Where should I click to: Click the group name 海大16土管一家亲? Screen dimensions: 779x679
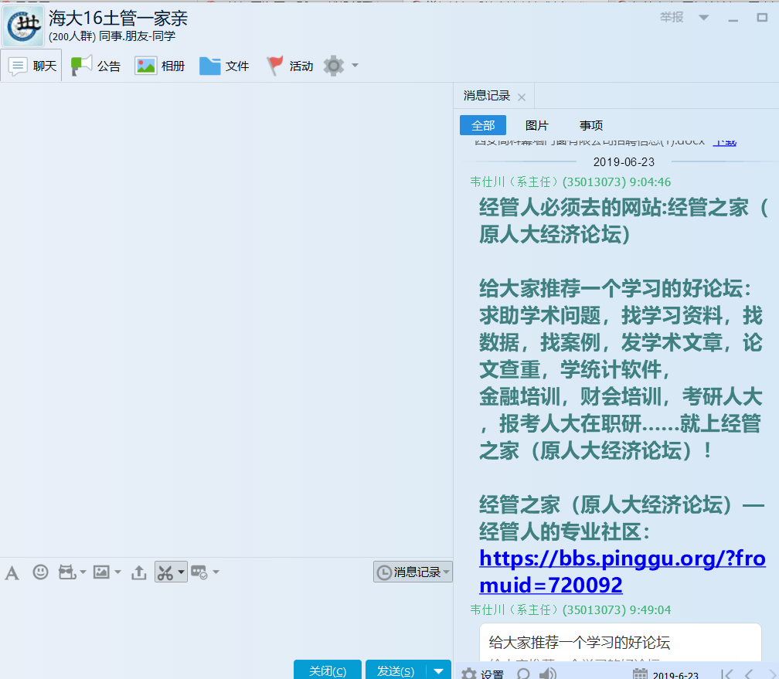[x=118, y=19]
